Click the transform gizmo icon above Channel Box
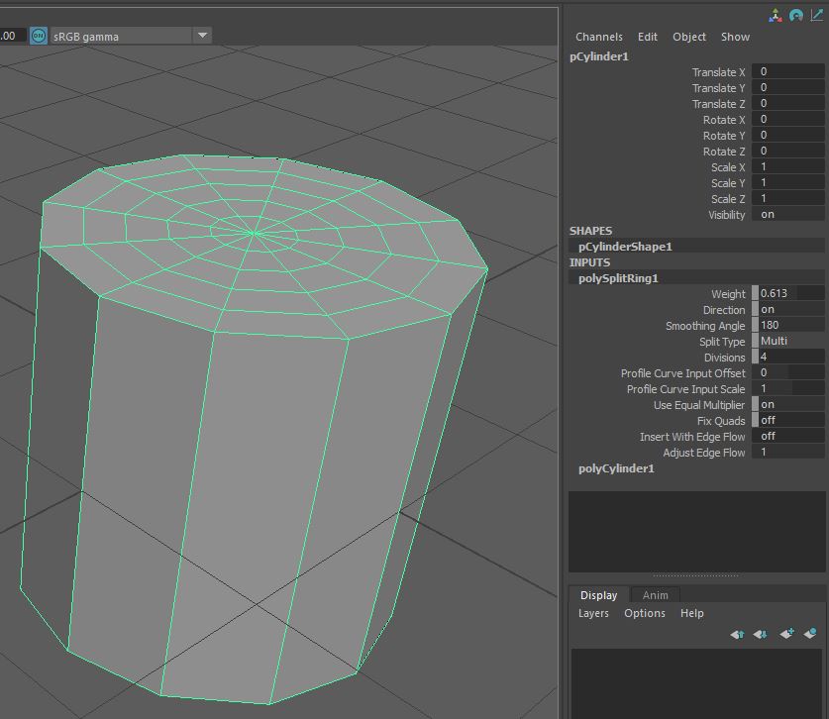Screen dimensions: 829x719 coord(775,15)
